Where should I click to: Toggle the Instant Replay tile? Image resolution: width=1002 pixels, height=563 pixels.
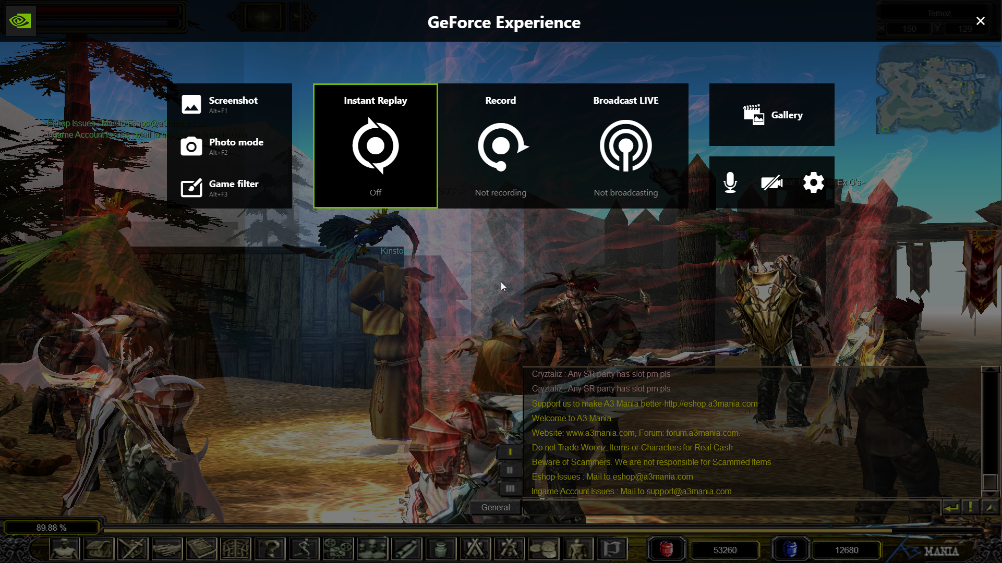376,146
